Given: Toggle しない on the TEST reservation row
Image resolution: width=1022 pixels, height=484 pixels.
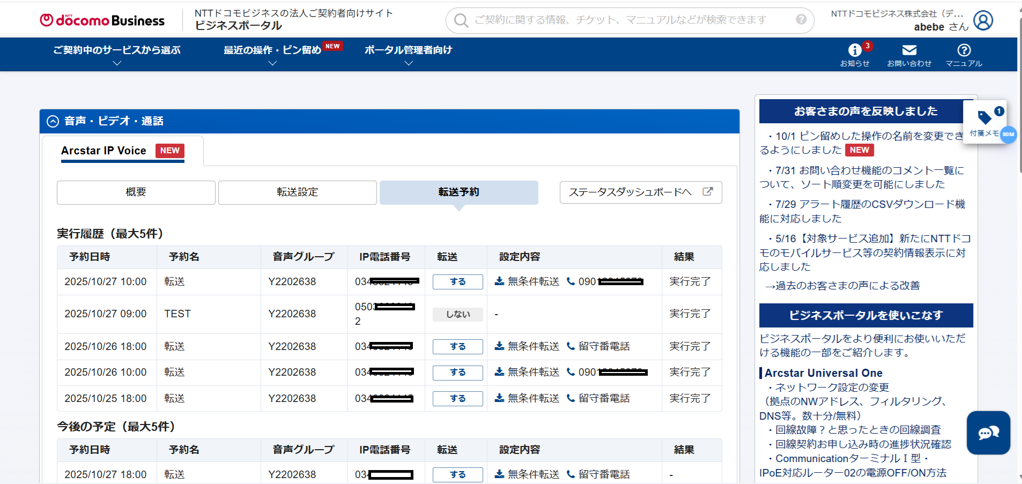Looking at the screenshot, I should point(457,315).
